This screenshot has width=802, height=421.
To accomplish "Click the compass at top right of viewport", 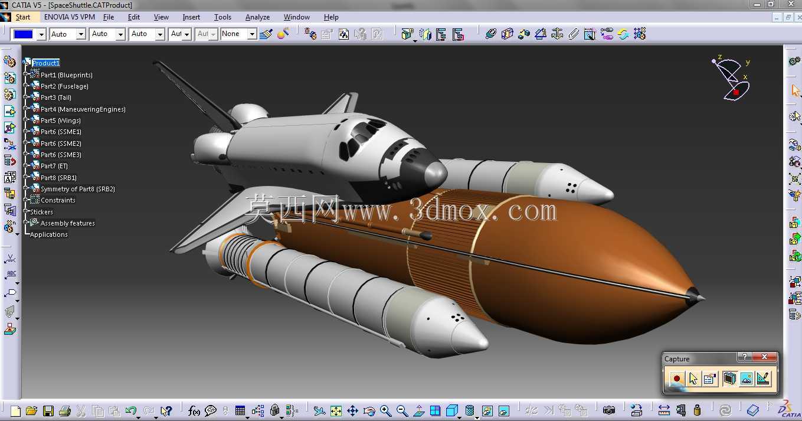I will click(x=732, y=79).
